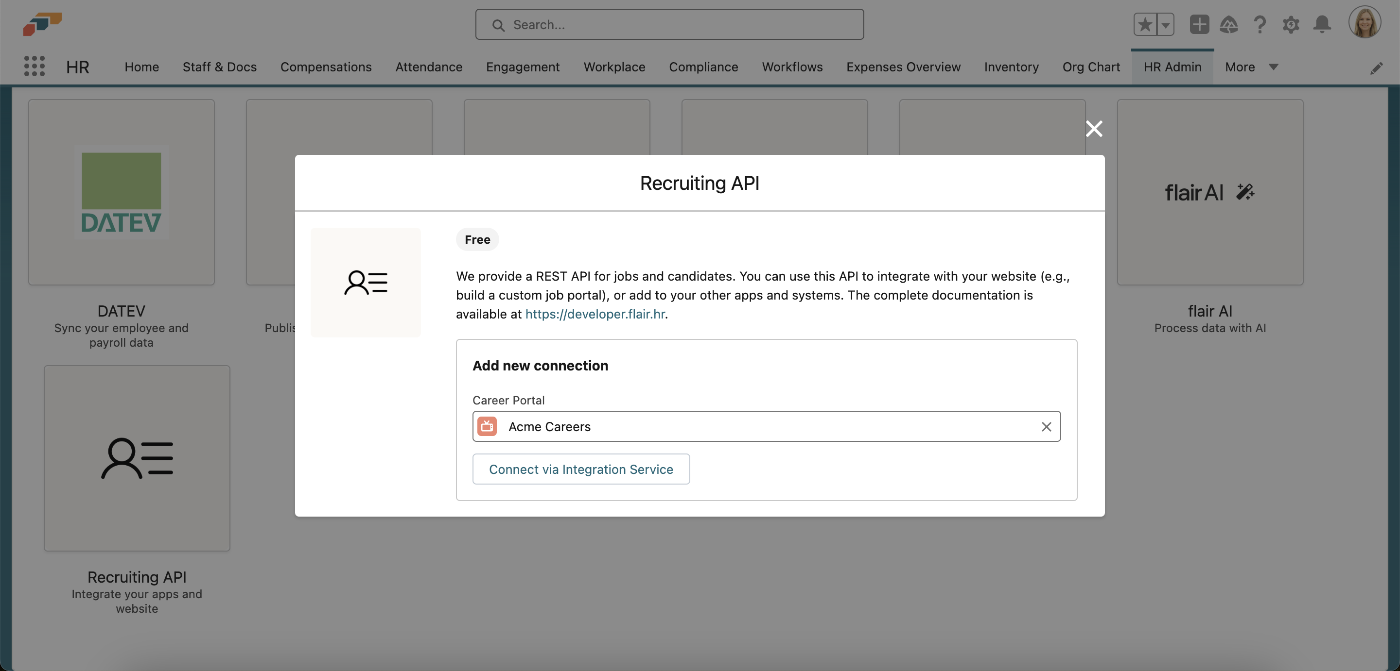Close the Recruiting API dialog
The height and width of the screenshot is (671, 1400).
coord(1093,129)
